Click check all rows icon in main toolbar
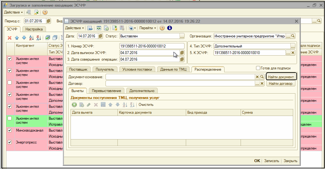The height and width of the screenshot is (169, 325). pos(48,38)
